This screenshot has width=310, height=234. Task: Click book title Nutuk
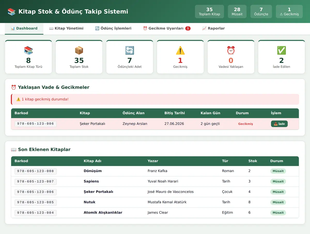pos(90,202)
